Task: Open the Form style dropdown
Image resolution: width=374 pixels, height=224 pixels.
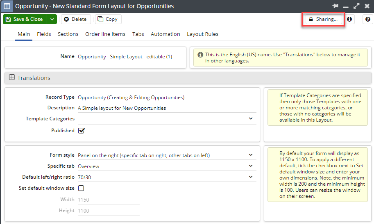Action: click(251, 155)
